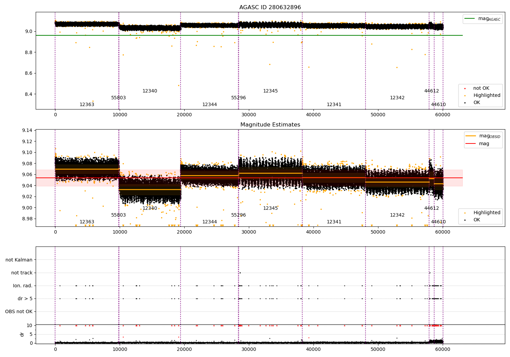Click the y-axis tick '9.0'

(x=28, y=31)
